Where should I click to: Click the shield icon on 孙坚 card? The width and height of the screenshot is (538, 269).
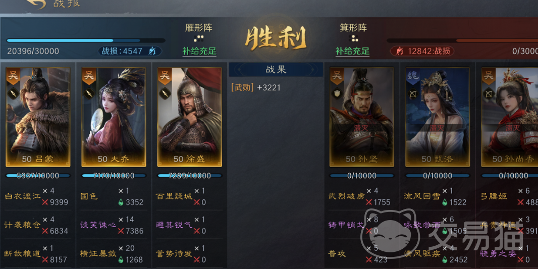pos(337,93)
